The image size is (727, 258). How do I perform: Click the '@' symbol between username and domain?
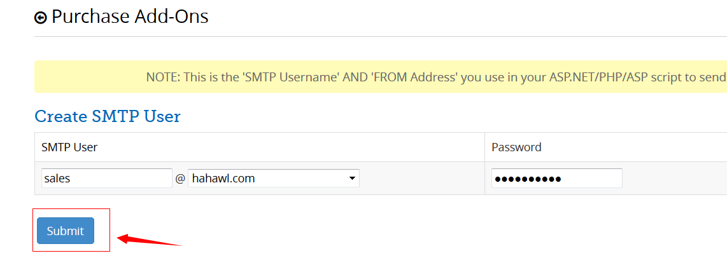tap(180, 179)
